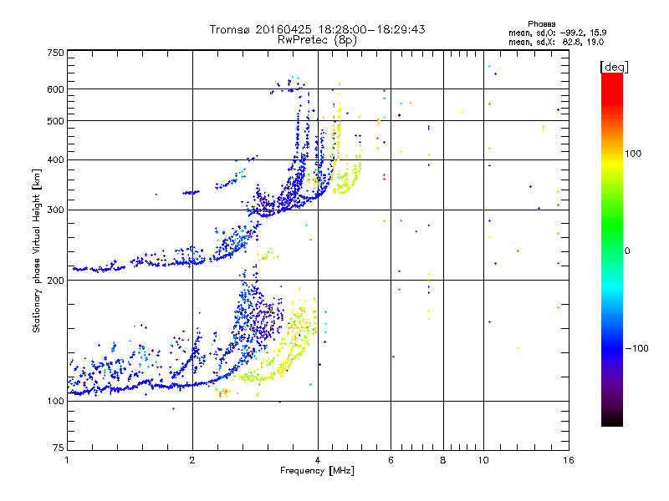Click the '[deg]' colorbar unit label
The height and width of the screenshot is (501, 669).
pos(614,67)
